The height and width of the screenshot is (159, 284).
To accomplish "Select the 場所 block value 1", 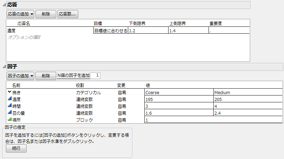I will tap(214, 120).
